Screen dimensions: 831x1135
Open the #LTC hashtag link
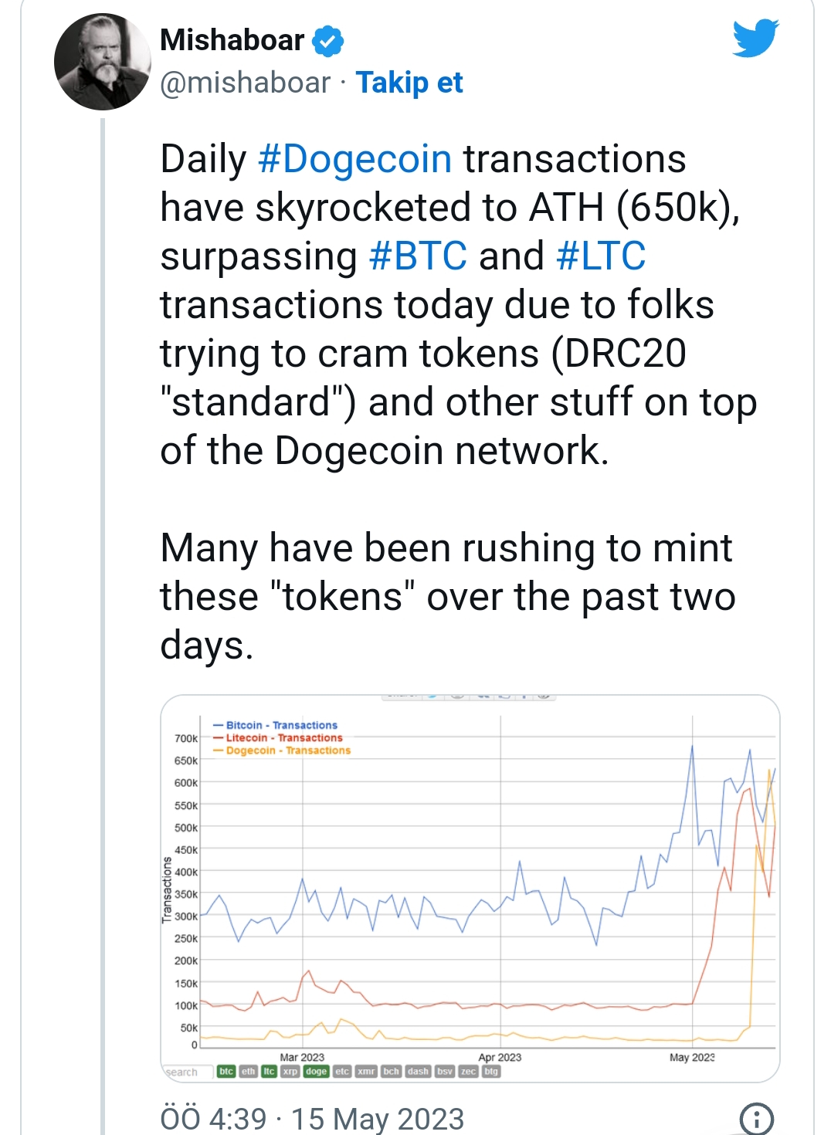pyautogui.click(x=600, y=256)
